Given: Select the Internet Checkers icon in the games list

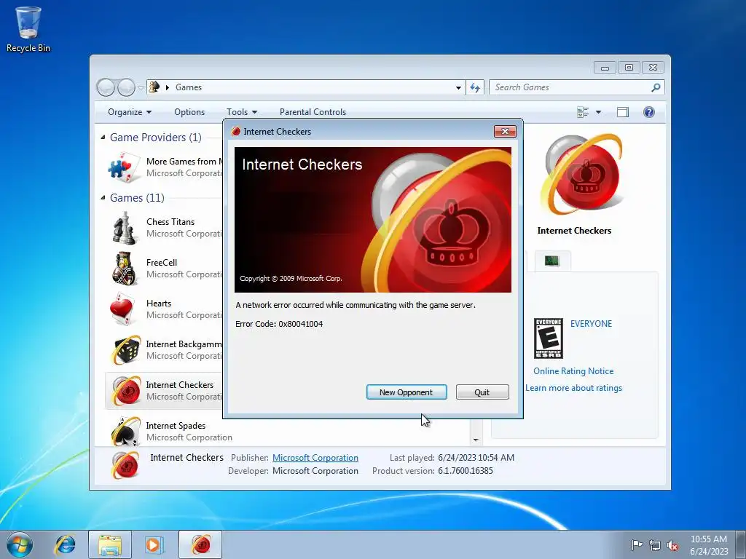Looking at the screenshot, I should (127, 391).
